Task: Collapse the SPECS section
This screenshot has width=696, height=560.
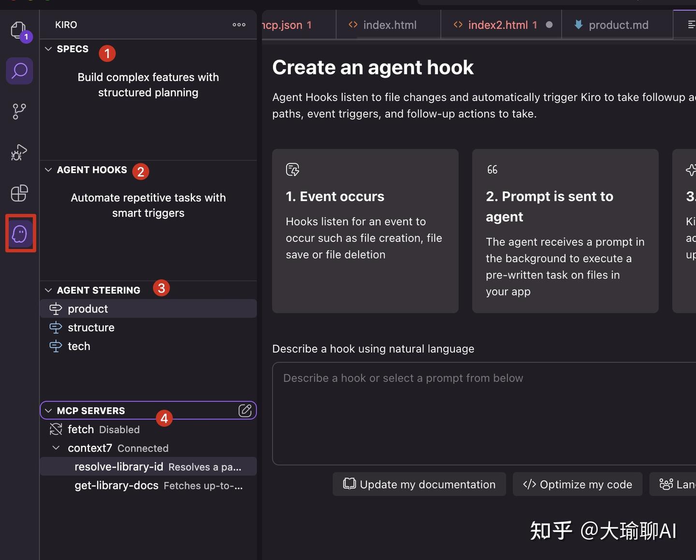Action: [48, 49]
